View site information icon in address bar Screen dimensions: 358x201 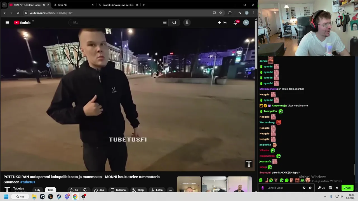point(26,13)
